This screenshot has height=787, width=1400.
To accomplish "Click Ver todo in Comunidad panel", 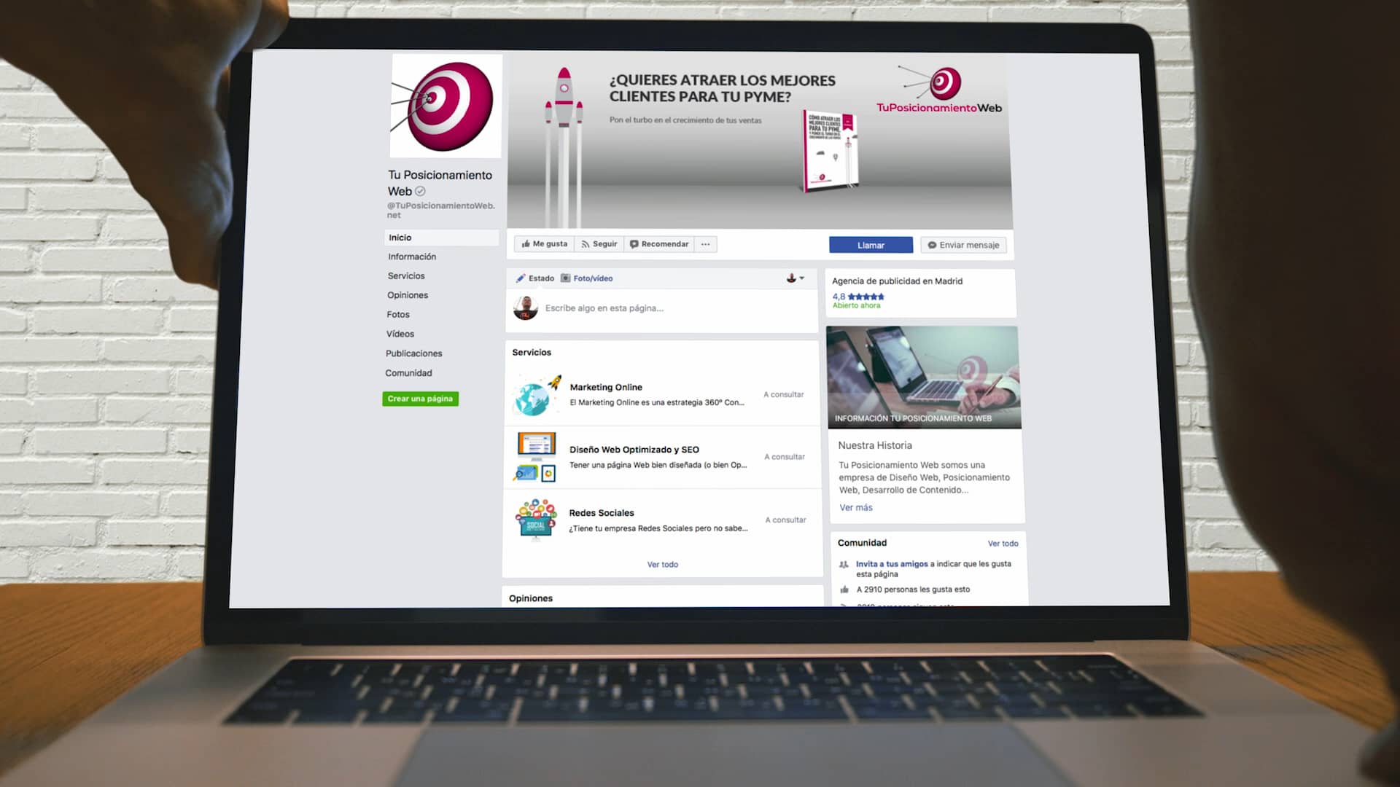I will [1003, 544].
